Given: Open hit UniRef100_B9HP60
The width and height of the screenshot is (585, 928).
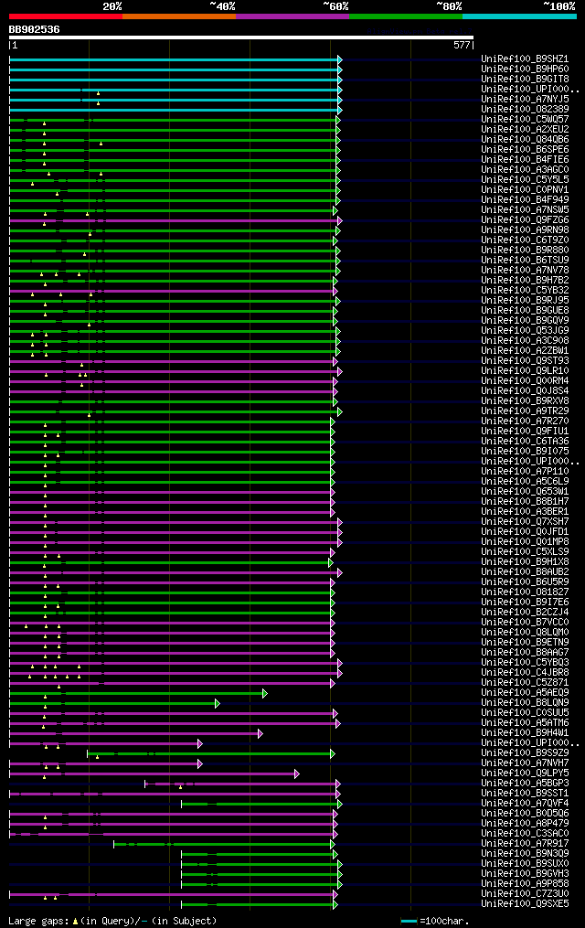Looking at the screenshot, I should [525, 69].
